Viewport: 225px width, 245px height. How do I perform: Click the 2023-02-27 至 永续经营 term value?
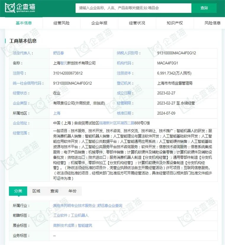pos(176,103)
